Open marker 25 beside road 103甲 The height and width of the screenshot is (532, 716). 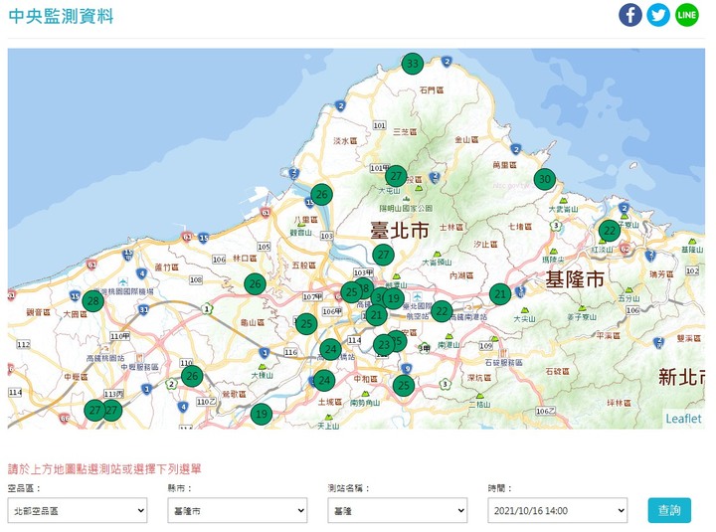tap(352, 292)
